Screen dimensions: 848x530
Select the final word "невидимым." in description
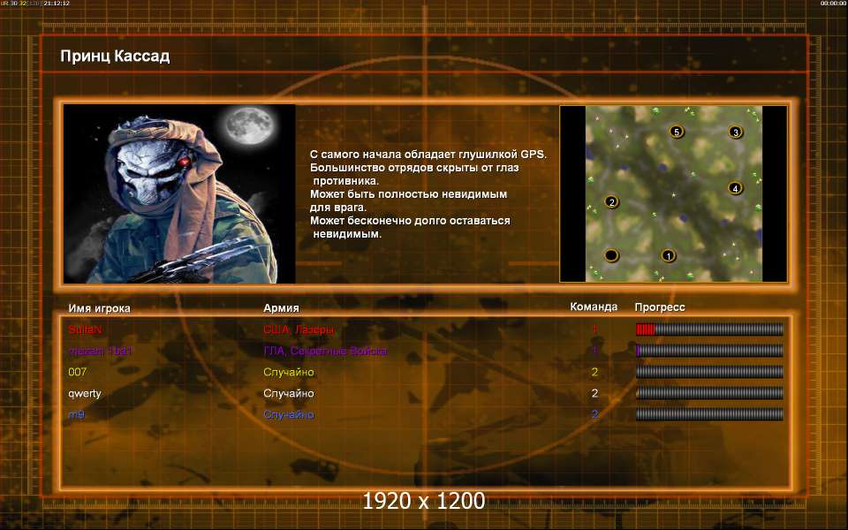coord(347,234)
